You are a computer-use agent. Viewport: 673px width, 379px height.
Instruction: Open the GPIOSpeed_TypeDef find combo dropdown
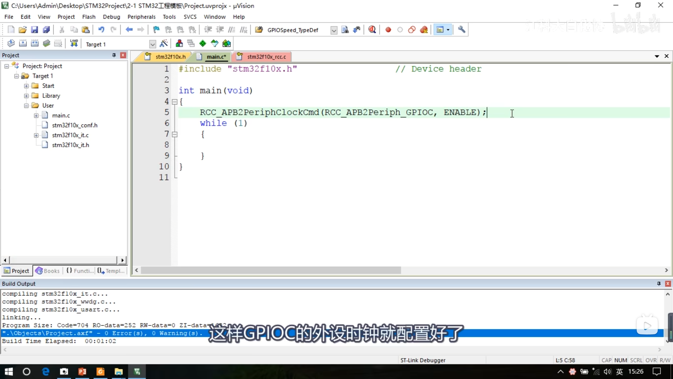(334, 30)
